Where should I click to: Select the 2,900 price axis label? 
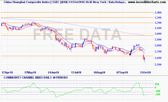click(x=158, y=40)
